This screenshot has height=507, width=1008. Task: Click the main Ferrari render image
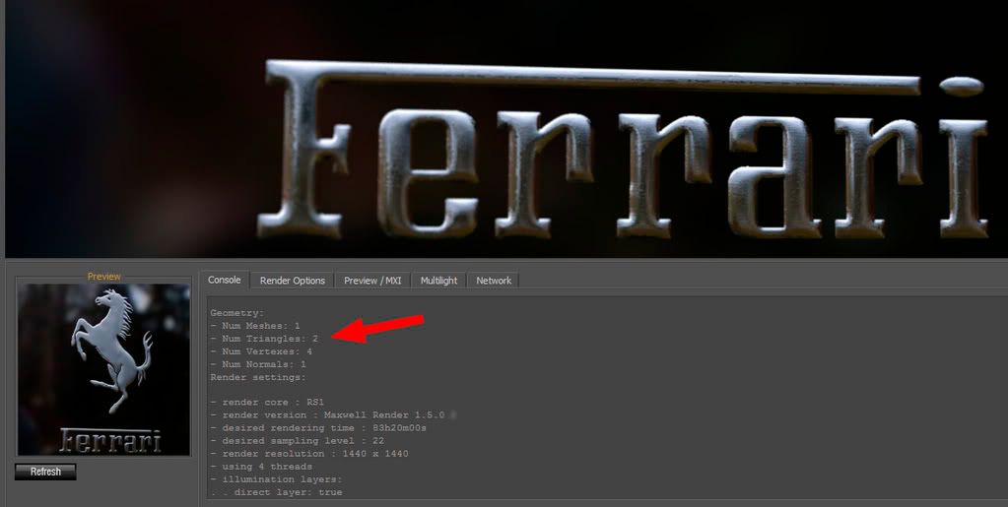point(506,129)
